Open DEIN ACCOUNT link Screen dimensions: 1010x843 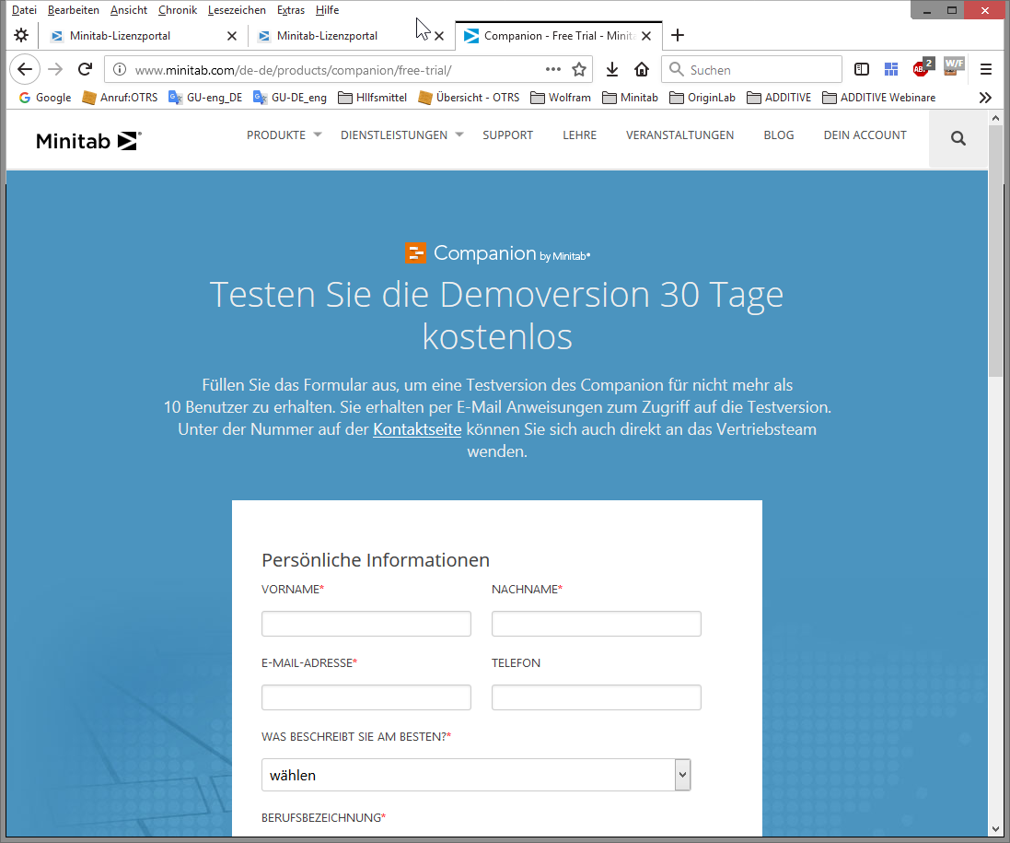click(x=865, y=135)
